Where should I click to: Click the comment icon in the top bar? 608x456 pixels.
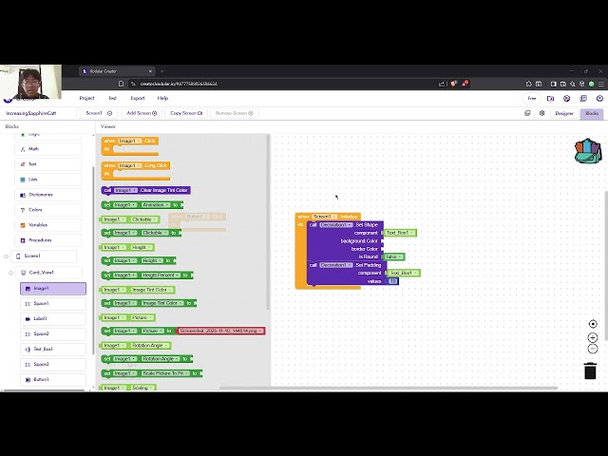583,99
